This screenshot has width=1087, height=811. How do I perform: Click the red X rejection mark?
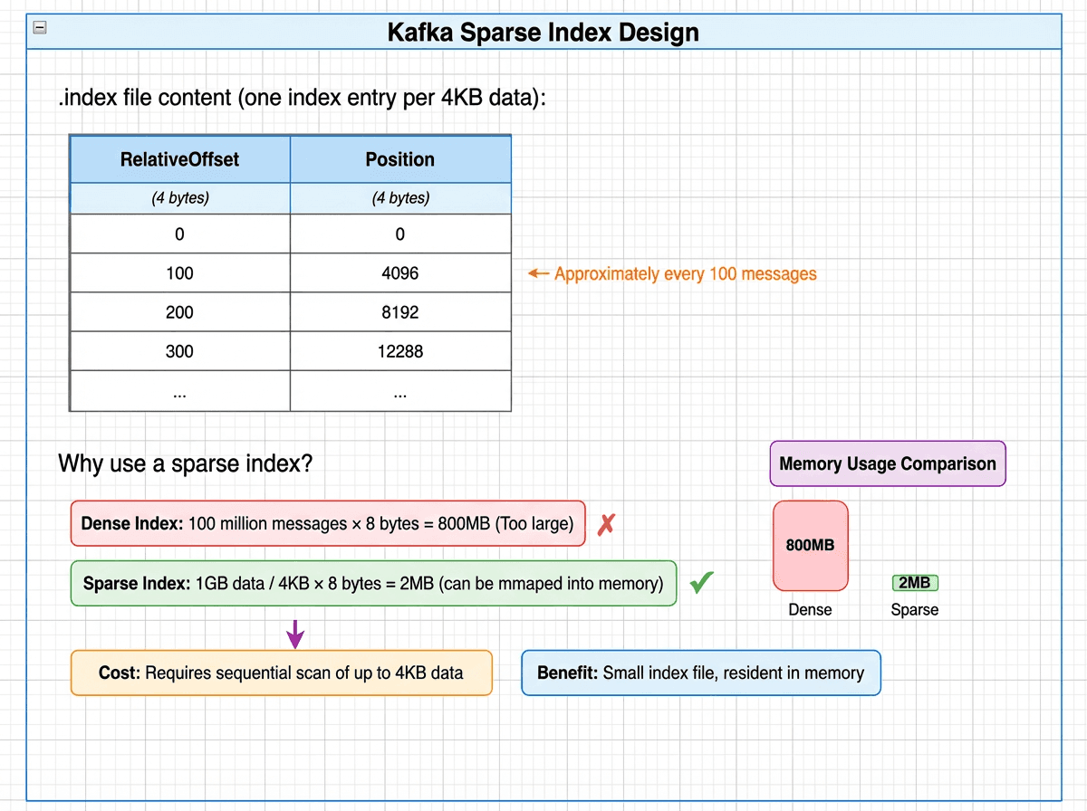[x=607, y=524]
